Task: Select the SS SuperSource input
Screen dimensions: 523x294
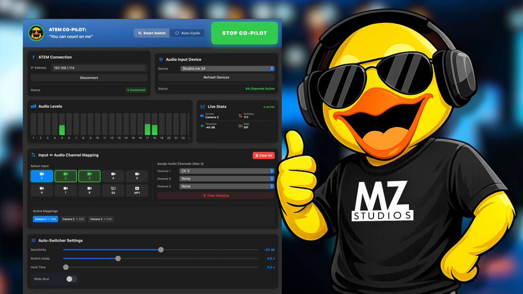Action: [113, 190]
